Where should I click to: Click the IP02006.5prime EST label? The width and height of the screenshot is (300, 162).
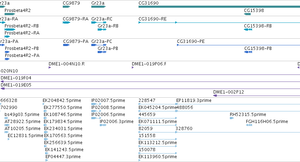(x=108, y=115)
